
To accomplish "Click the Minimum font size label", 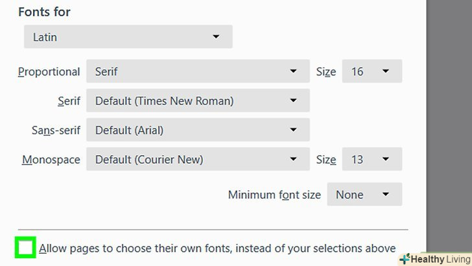I will 273,195.
